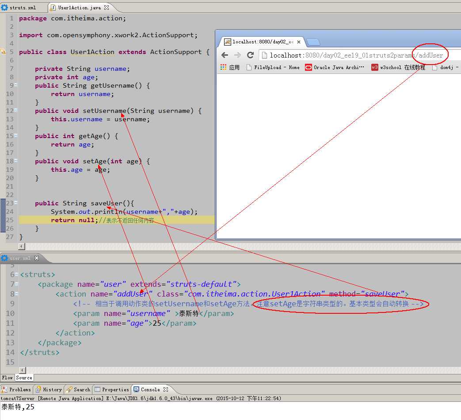Click the struts.xml gear file icon
This screenshot has width=461, height=420.
[4, 8]
